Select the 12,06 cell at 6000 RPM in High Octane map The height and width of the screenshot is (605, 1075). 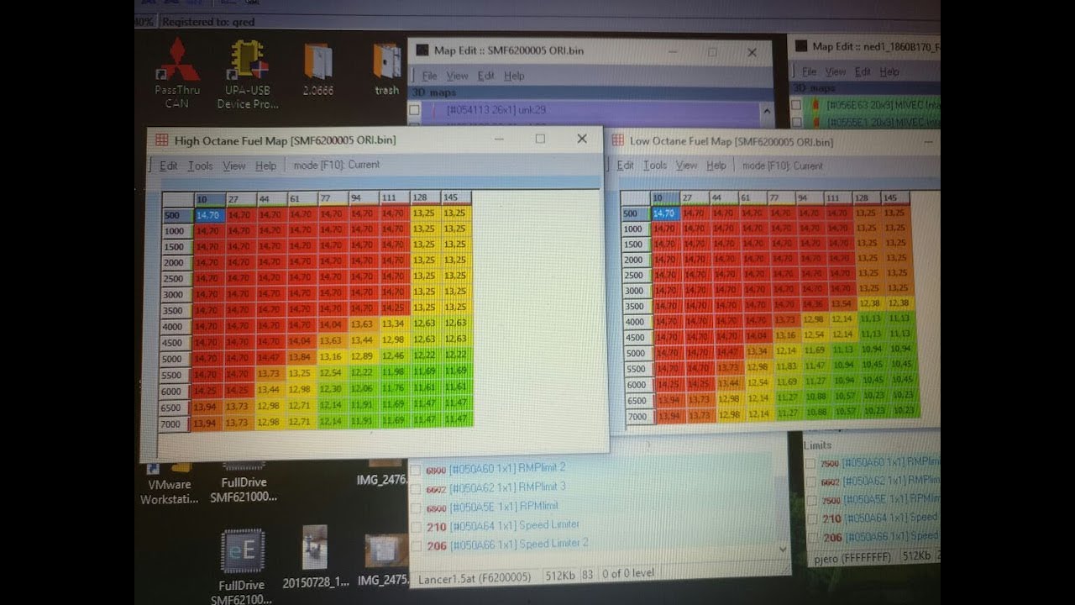362,388
